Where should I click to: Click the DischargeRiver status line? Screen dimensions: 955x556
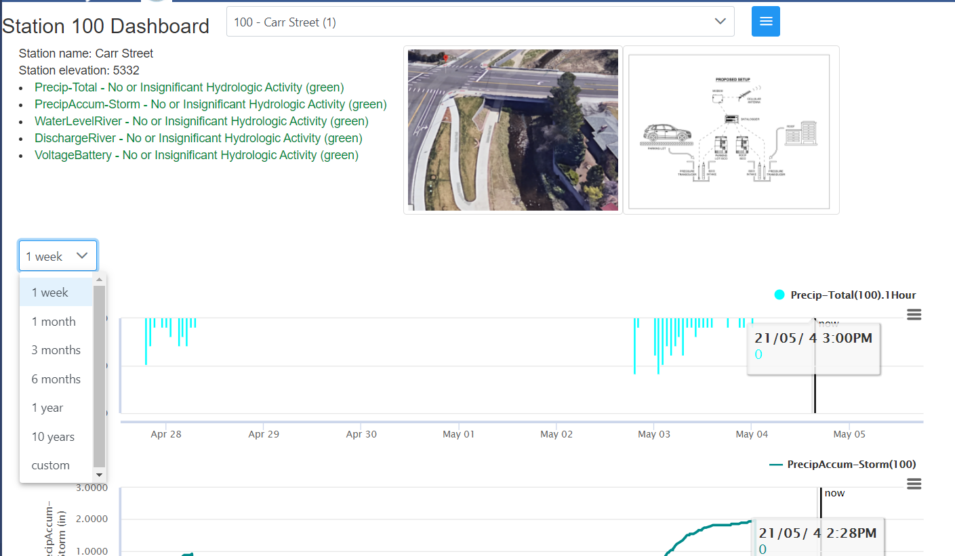pos(199,138)
